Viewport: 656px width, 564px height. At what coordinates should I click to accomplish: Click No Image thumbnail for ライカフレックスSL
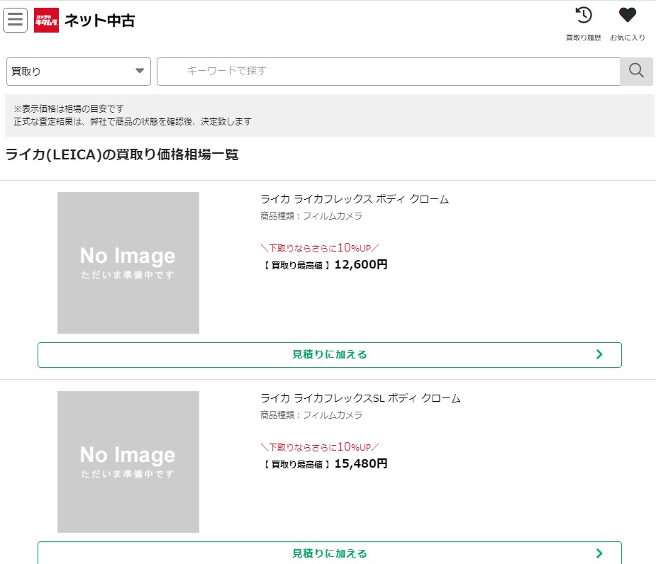[128, 461]
